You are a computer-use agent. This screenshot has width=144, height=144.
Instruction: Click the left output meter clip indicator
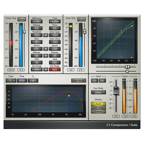pyautogui.click(x=124, y=79)
